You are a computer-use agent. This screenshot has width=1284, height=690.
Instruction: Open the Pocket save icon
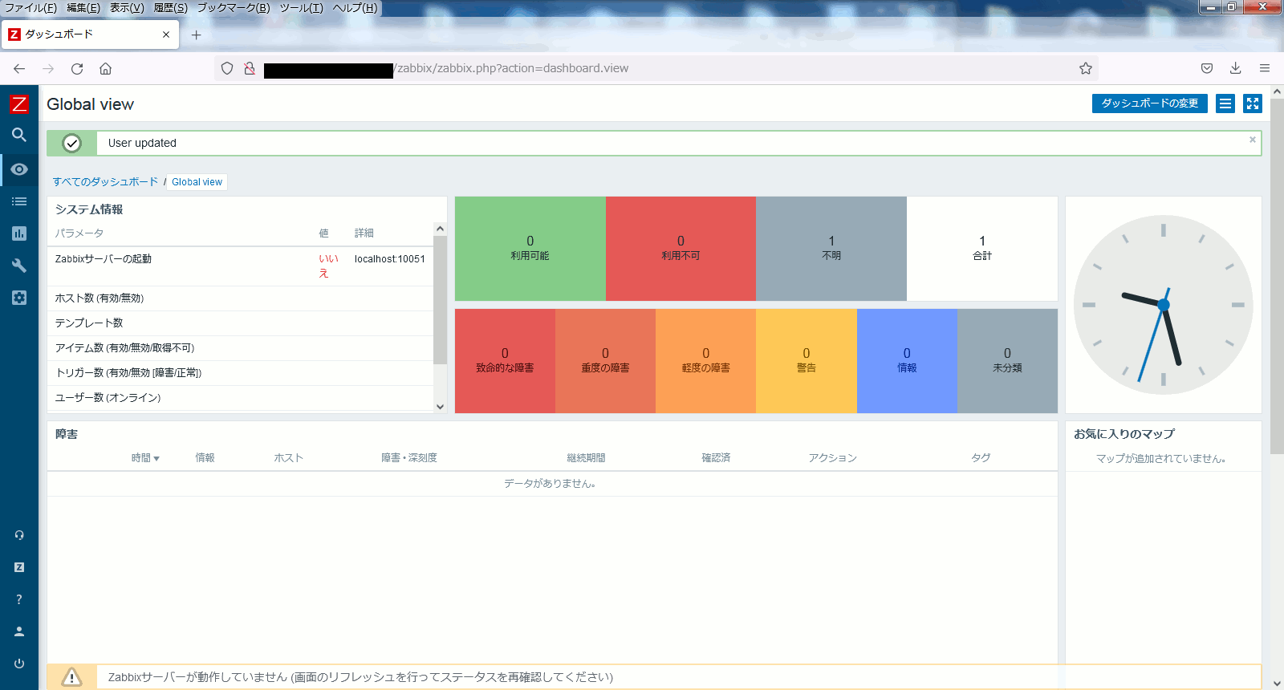(1207, 68)
